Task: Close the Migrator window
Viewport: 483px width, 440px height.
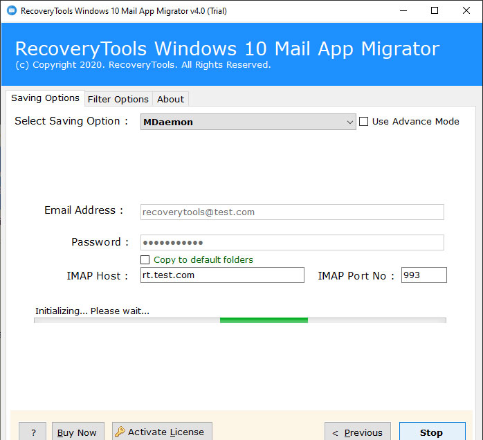Action: pos(466,11)
